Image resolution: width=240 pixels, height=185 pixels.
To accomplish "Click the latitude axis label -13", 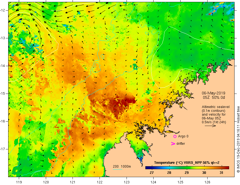I will [3, 38].
